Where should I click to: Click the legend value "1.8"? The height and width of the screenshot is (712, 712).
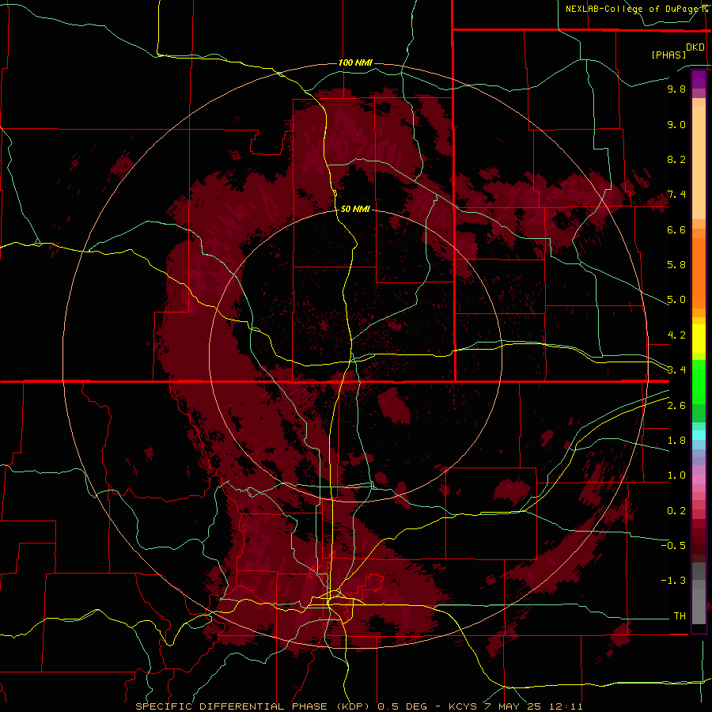[676, 441]
